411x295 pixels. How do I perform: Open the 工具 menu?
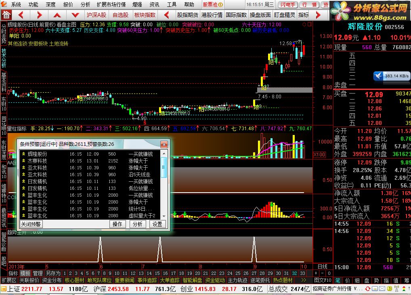[x=172, y=4]
